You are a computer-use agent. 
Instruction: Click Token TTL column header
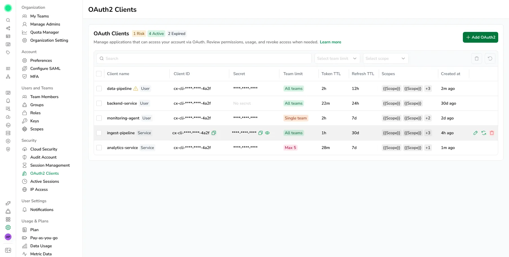click(331, 74)
